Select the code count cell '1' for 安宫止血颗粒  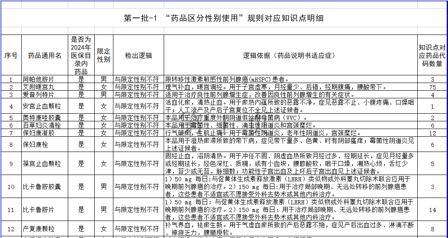[432, 106]
